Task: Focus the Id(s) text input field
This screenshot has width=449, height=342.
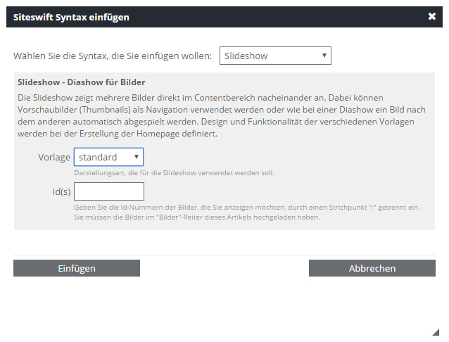Action: (x=108, y=191)
